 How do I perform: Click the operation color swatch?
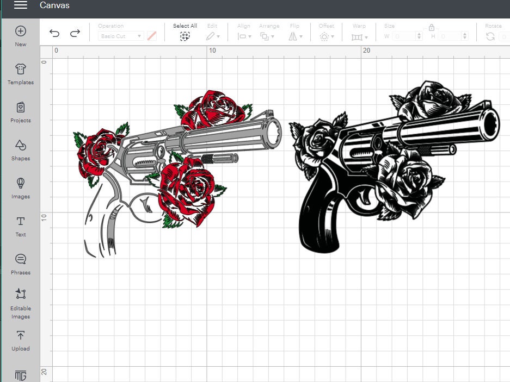point(151,36)
